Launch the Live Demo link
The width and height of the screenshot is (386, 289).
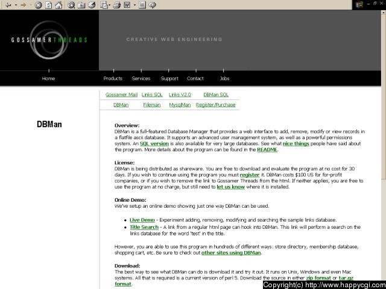142,220
